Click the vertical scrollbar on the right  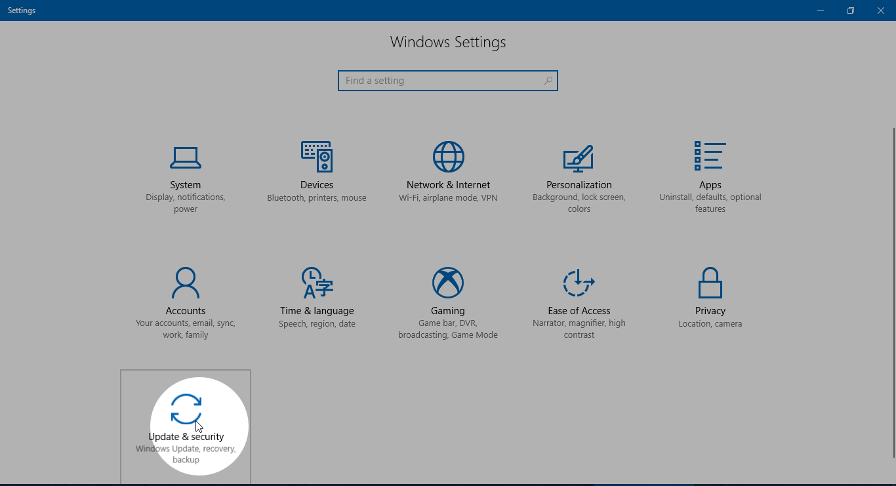893,293
